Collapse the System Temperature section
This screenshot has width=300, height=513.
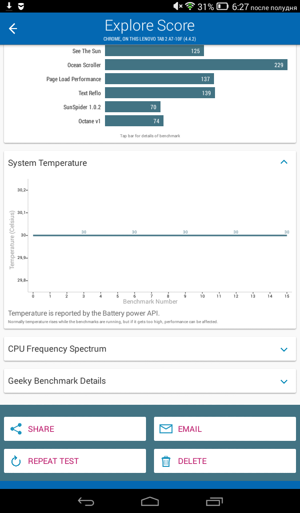pyautogui.click(x=284, y=162)
